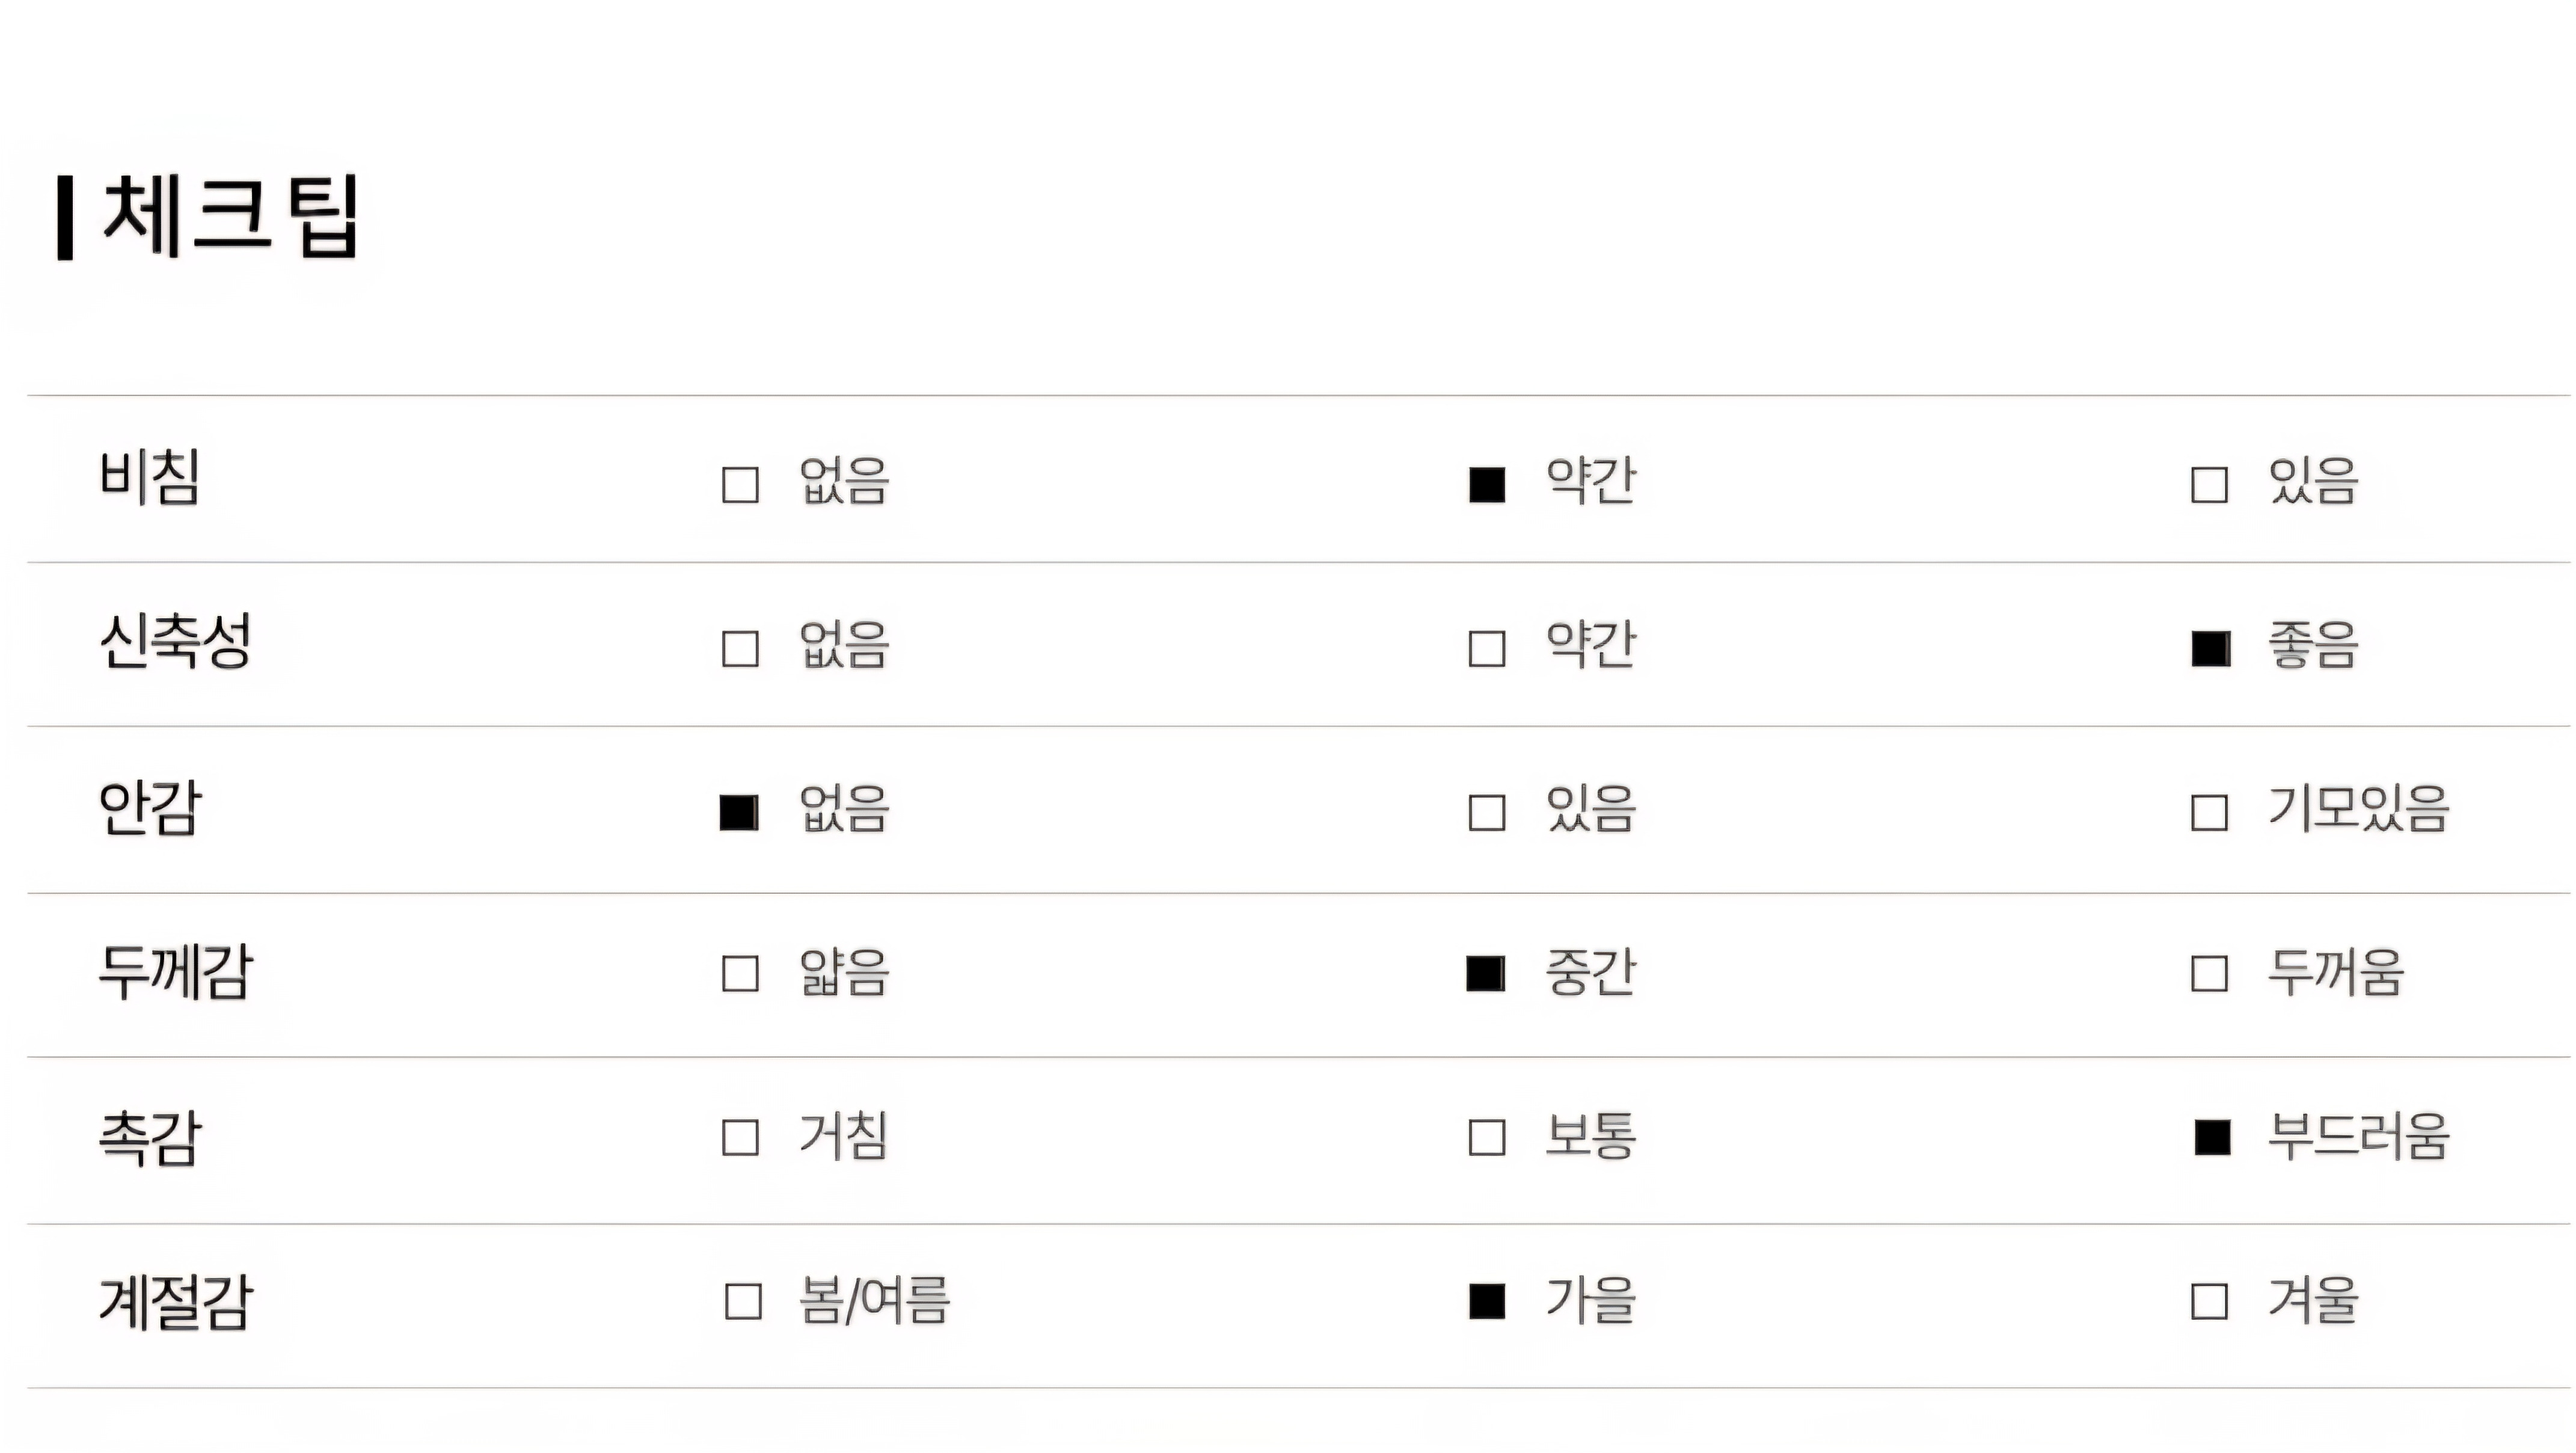This screenshot has height=1453, width=2576.
Task: Check the 기모있음 box for 안감
Action: pyautogui.click(x=2209, y=812)
